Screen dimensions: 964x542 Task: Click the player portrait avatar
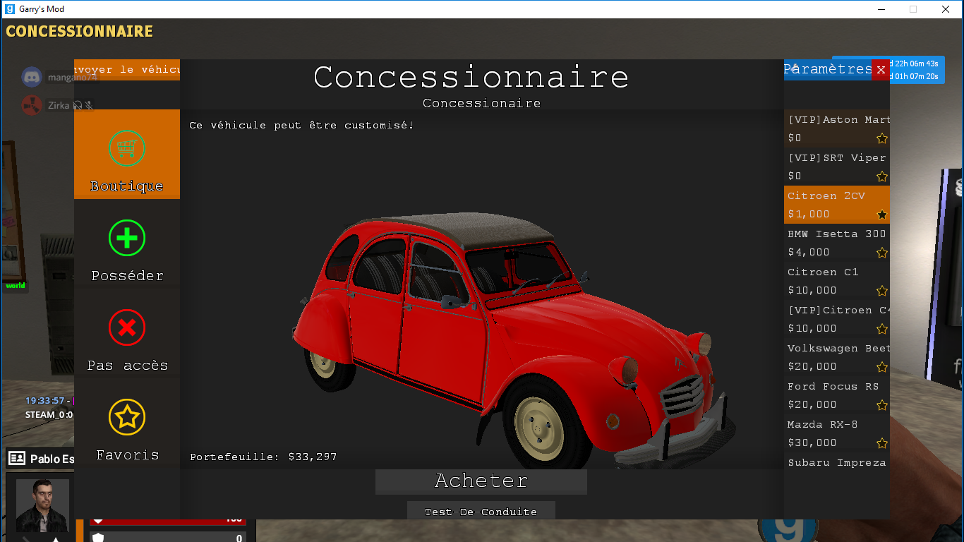42,505
